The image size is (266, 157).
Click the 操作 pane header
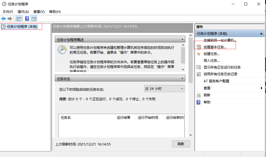[229, 27]
